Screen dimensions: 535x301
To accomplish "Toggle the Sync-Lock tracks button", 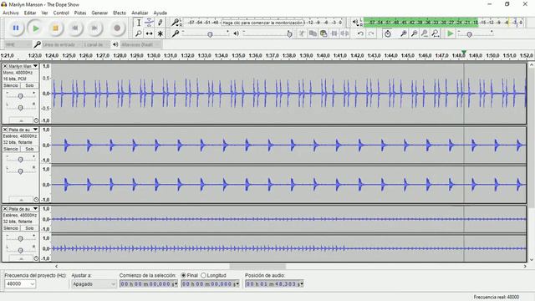I will tap(388, 33).
